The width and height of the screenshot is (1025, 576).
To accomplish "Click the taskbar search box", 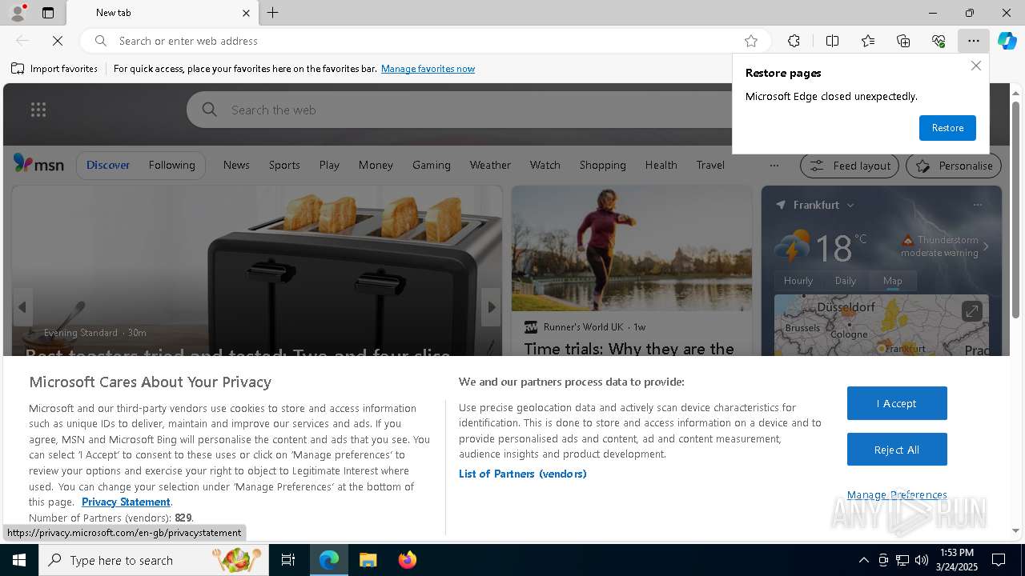I will (154, 560).
